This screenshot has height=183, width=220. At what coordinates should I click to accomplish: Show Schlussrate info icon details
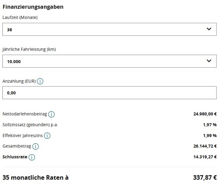click(x=32, y=157)
